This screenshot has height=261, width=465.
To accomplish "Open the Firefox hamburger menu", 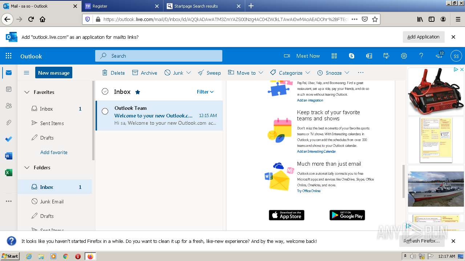I will point(458,19).
